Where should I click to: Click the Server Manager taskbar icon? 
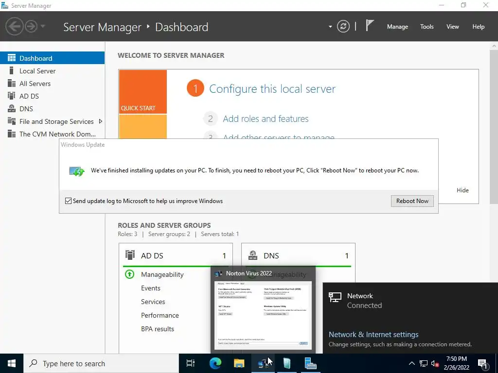(310, 363)
